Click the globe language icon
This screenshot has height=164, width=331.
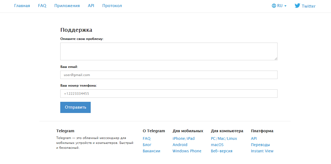coord(274,6)
